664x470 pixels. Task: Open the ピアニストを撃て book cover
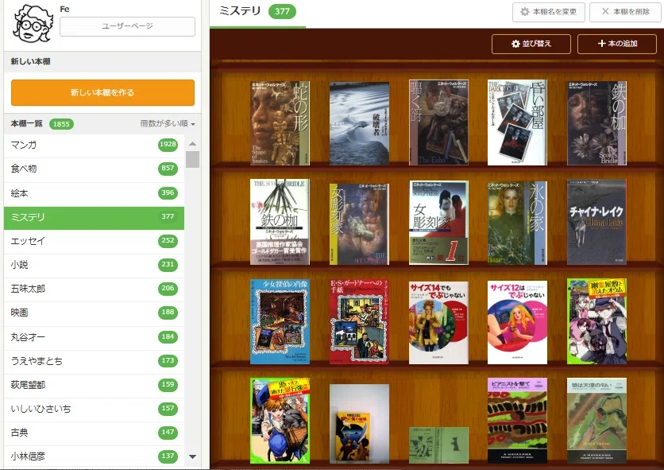[517, 421]
